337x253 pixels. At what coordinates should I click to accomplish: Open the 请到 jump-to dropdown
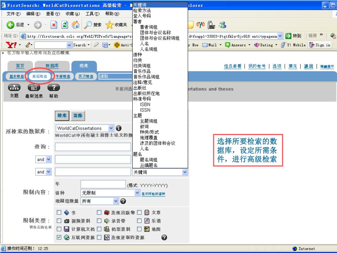(x=116, y=76)
